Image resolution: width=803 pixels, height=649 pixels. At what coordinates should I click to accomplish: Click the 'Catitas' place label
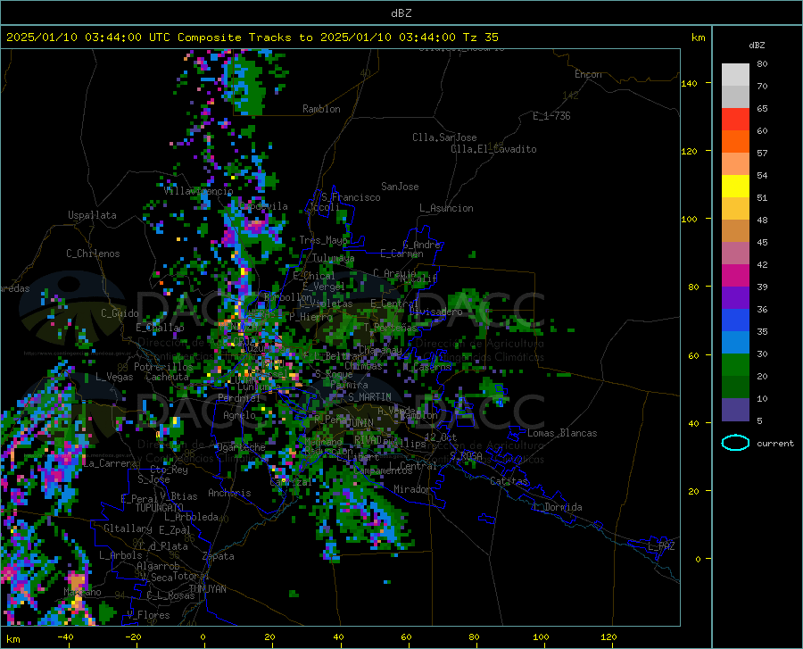coord(509,481)
